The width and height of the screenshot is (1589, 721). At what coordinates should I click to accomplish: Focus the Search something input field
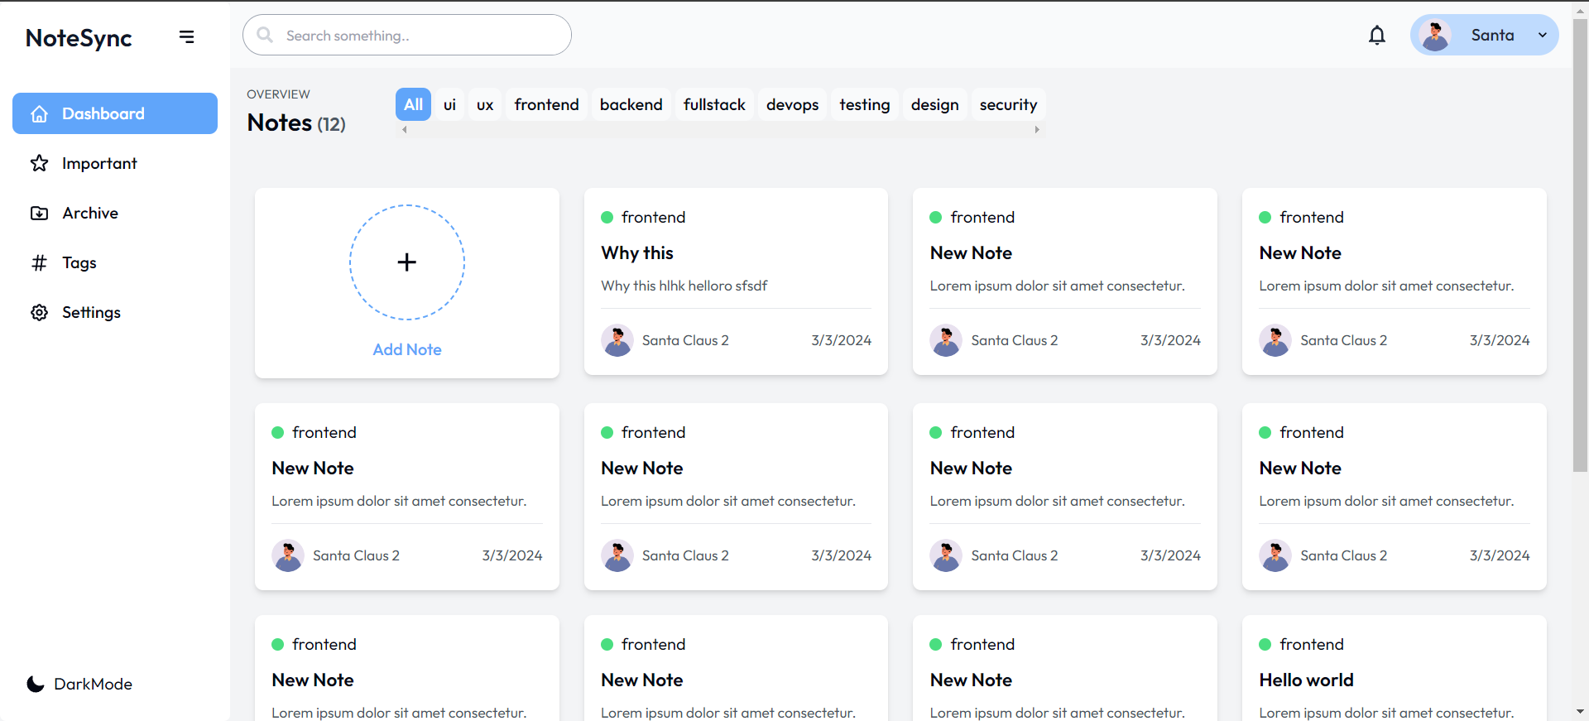point(422,36)
